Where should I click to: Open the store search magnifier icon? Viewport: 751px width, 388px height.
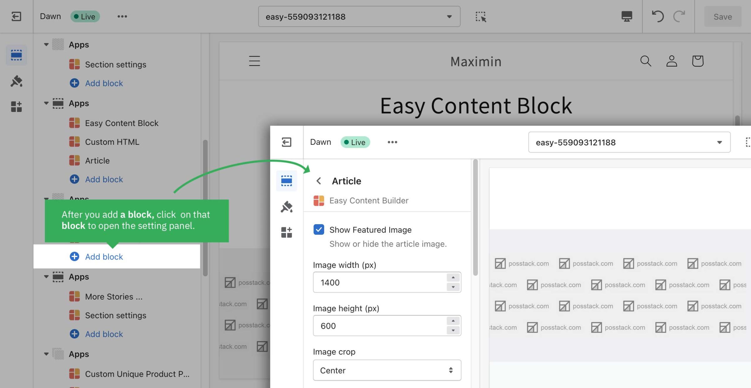click(646, 61)
